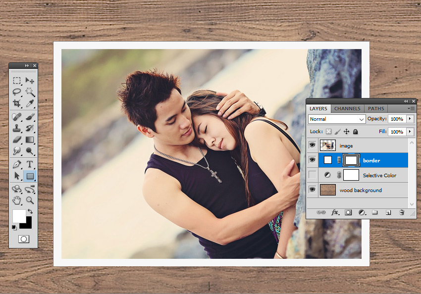Expand the Opacity slider arrow
421x294 pixels.
coord(410,119)
